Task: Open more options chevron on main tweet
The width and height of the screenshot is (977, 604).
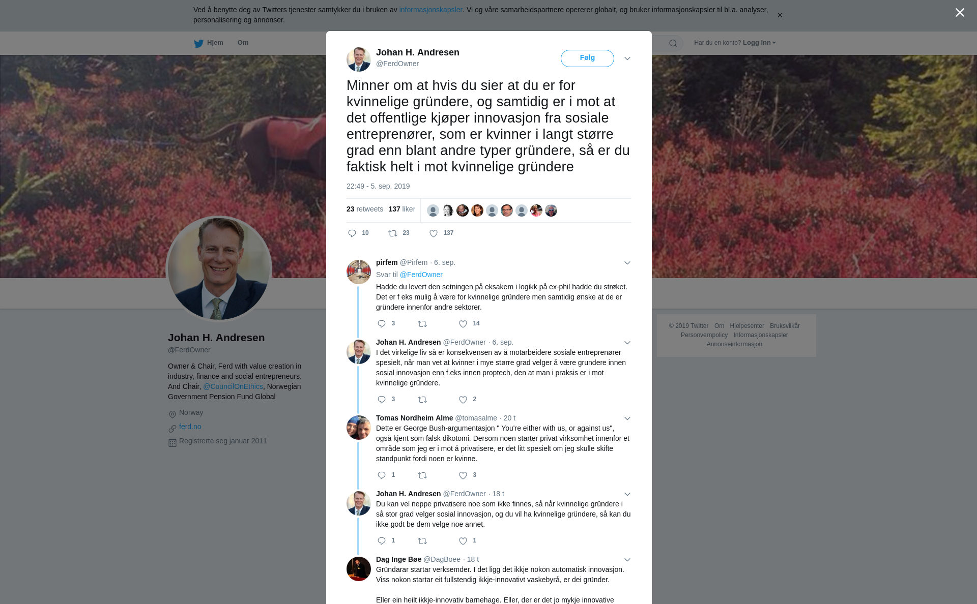Action: pos(627,59)
